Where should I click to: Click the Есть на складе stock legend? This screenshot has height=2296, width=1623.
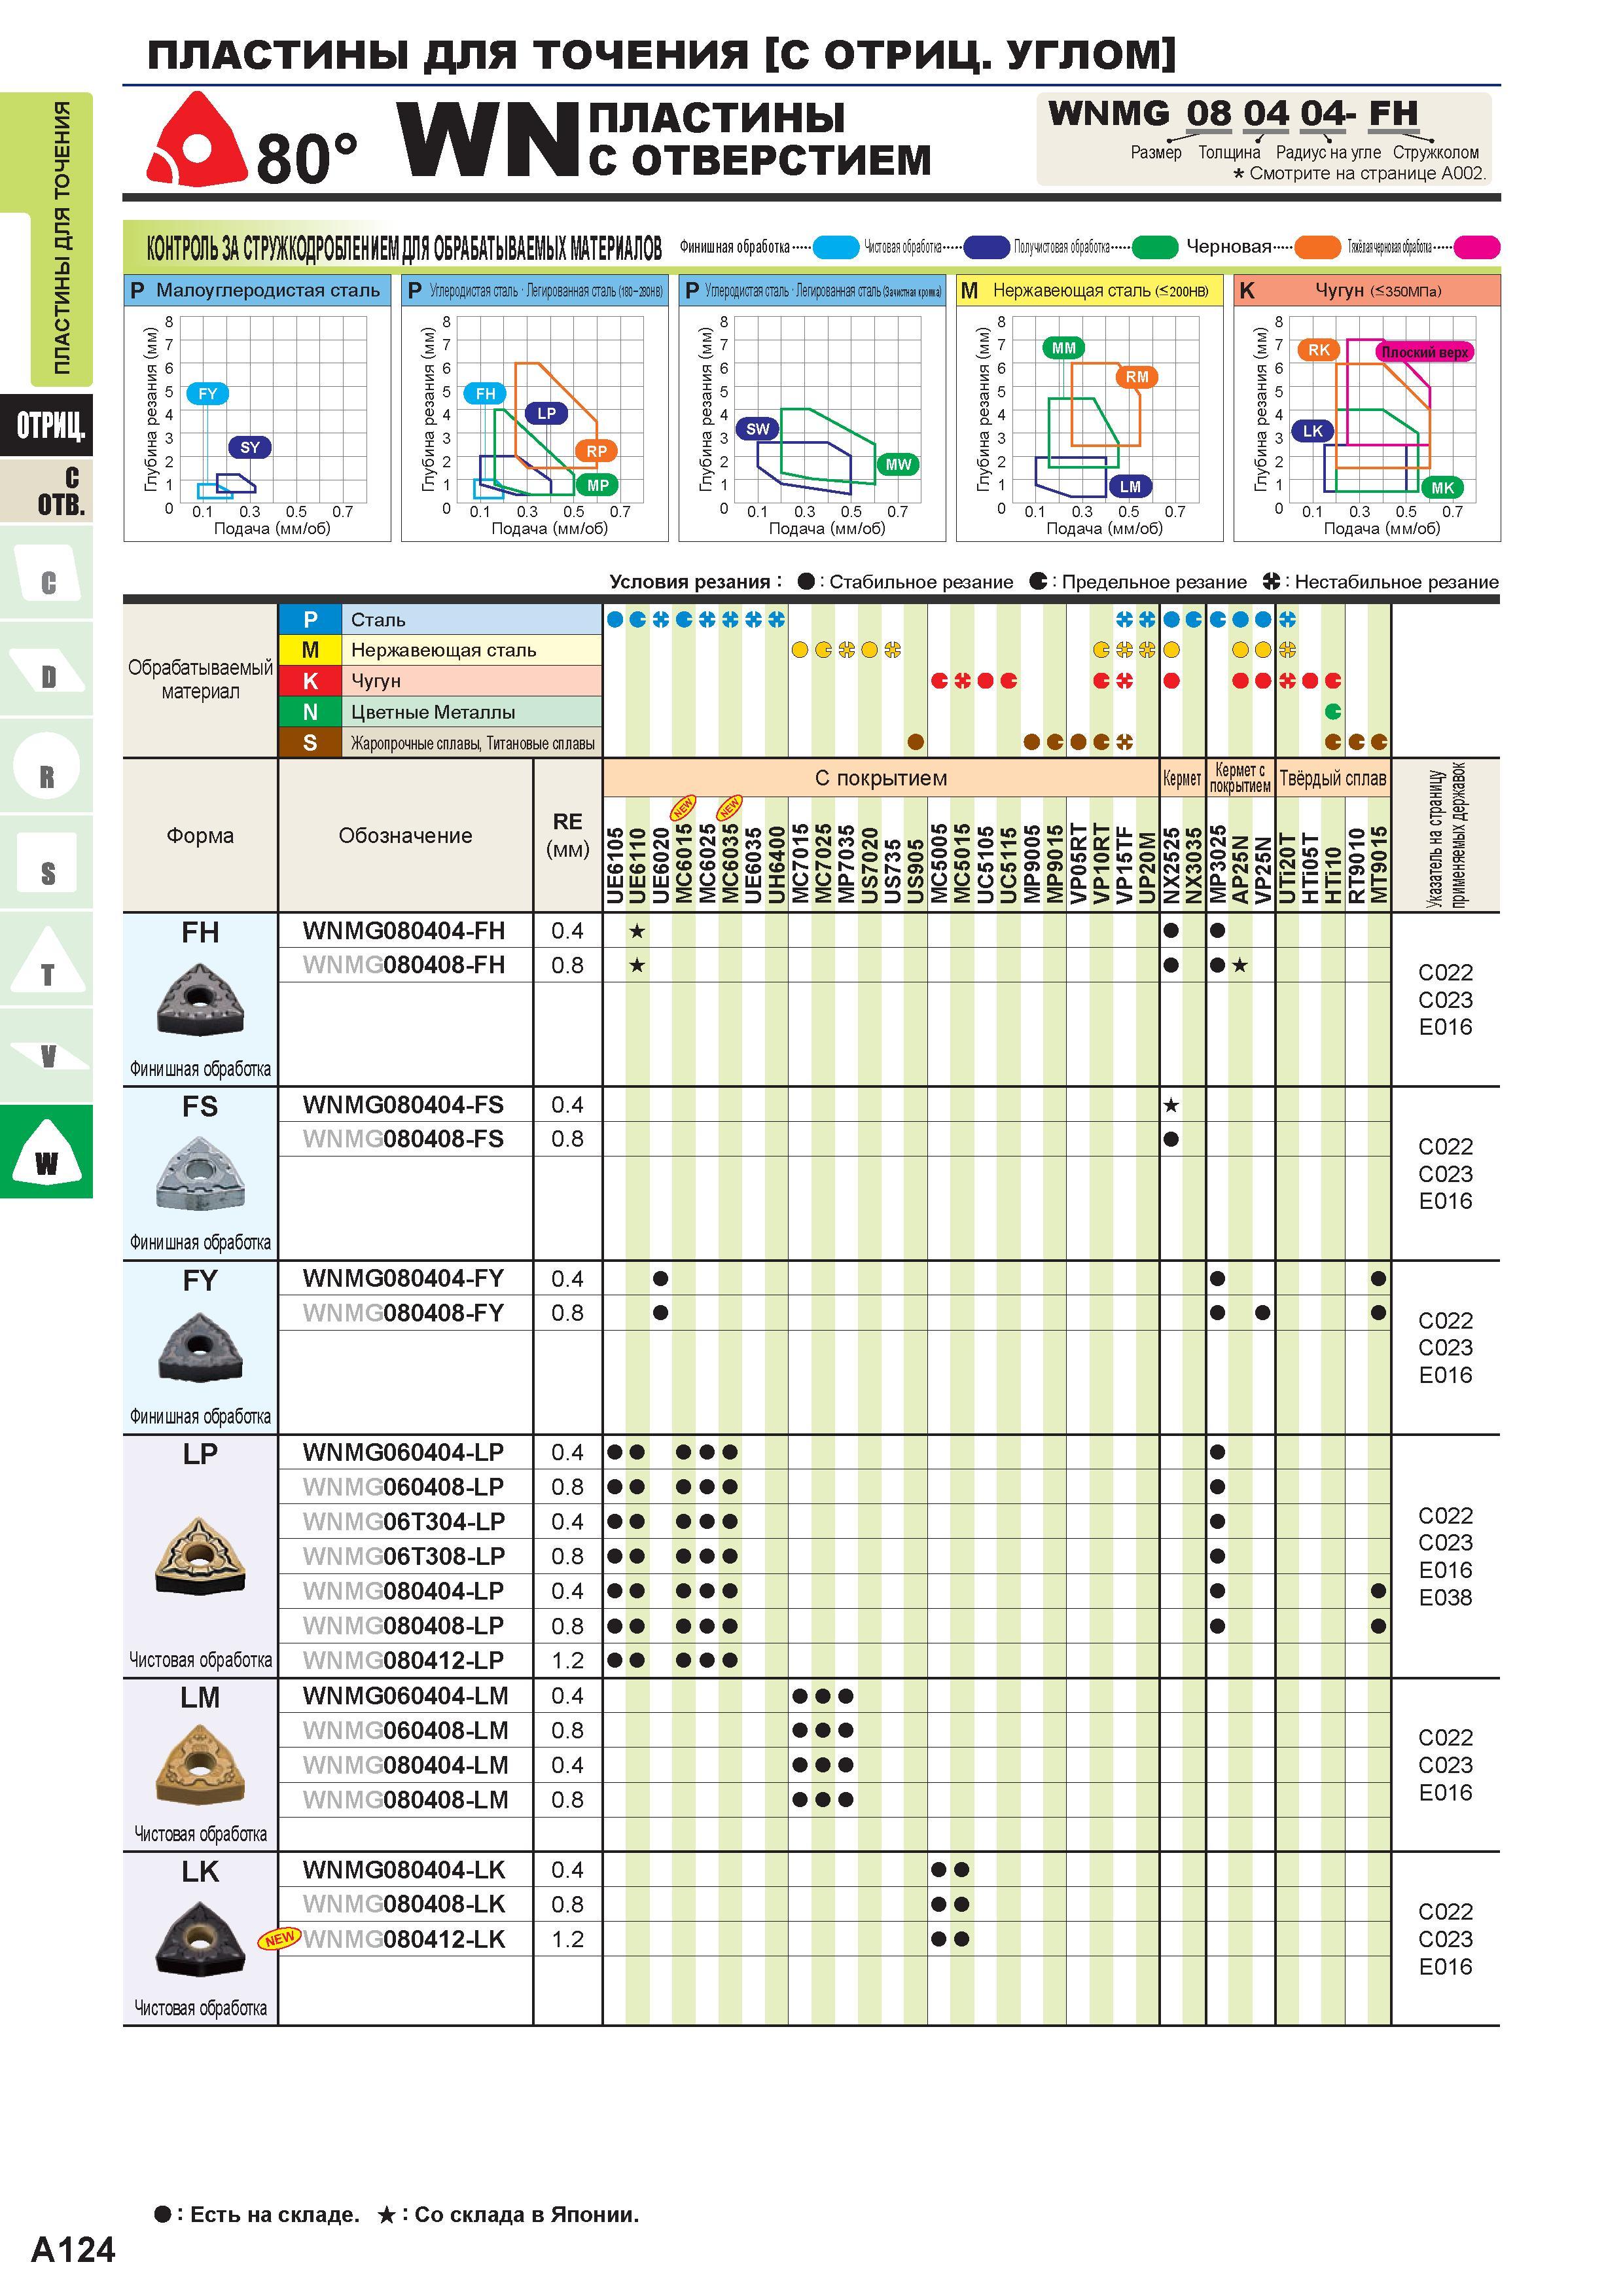(x=257, y=2214)
